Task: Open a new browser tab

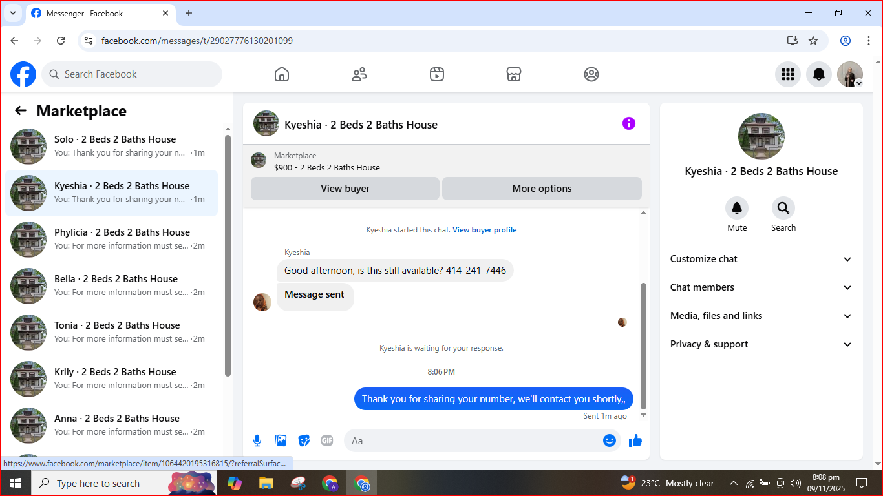Action: 189,13
